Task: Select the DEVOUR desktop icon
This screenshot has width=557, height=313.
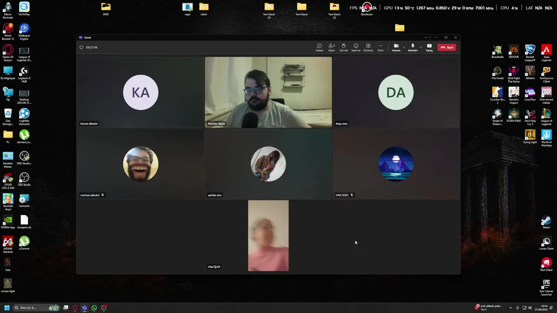Action: point(513,51)
